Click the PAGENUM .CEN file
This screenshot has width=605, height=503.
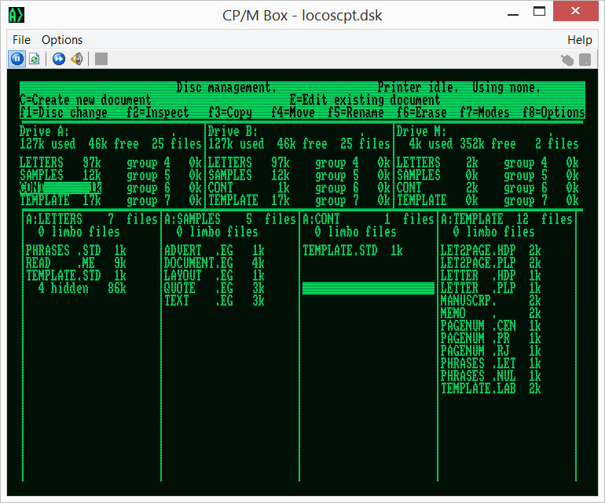pos(491,326)
